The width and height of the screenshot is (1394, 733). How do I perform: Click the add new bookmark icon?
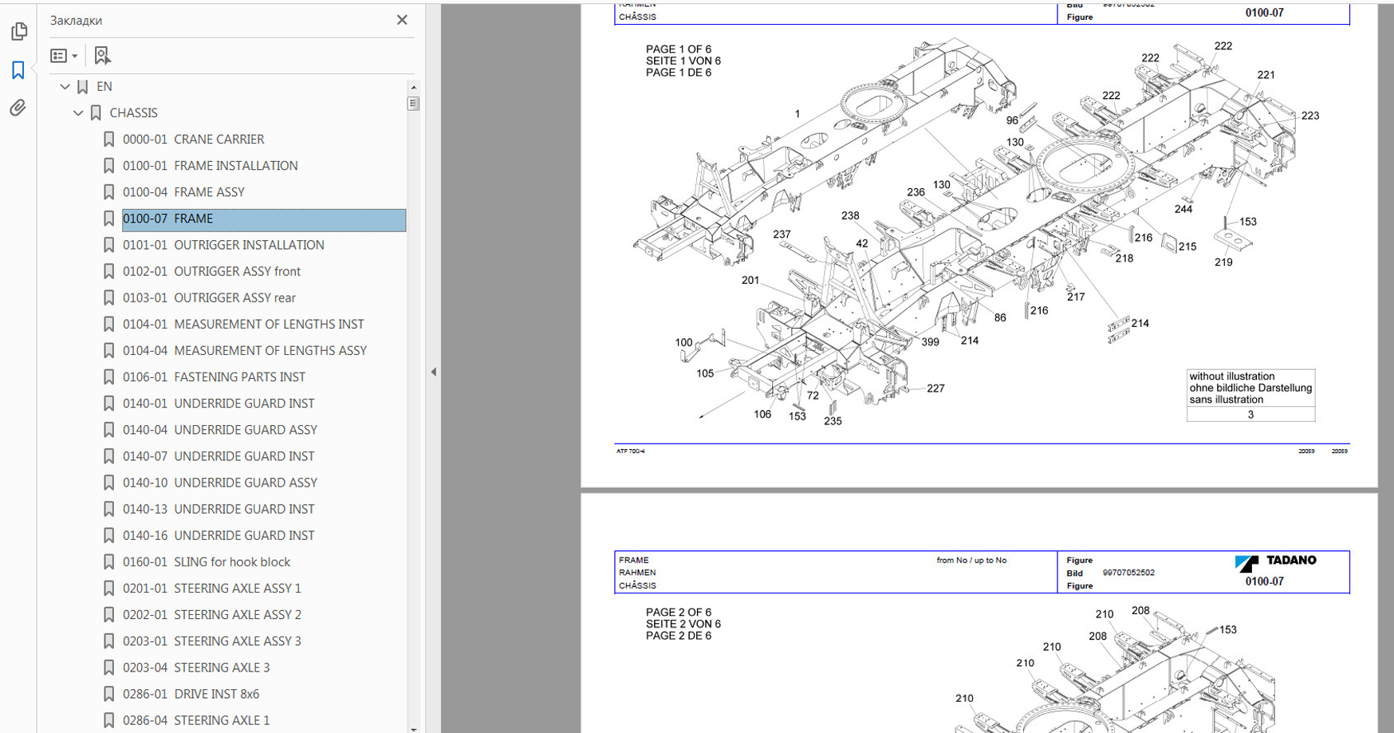tap(102, 55)
